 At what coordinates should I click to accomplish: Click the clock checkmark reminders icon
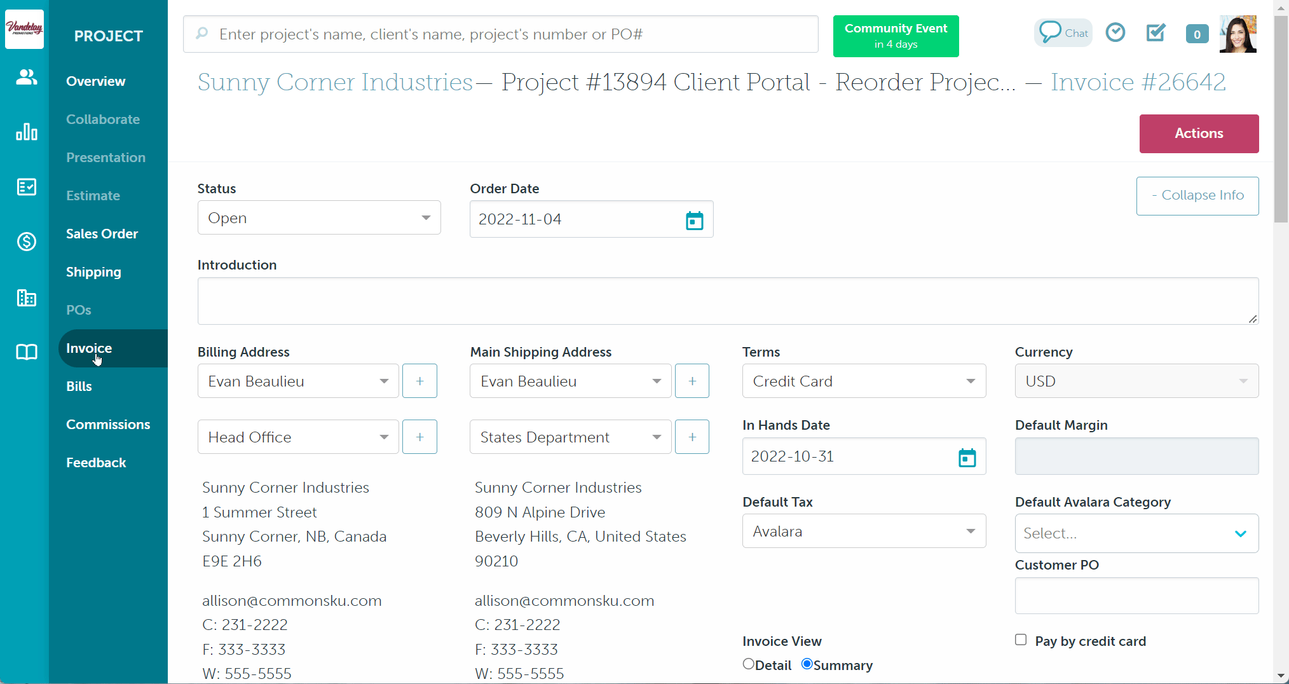coord(1115,32)
